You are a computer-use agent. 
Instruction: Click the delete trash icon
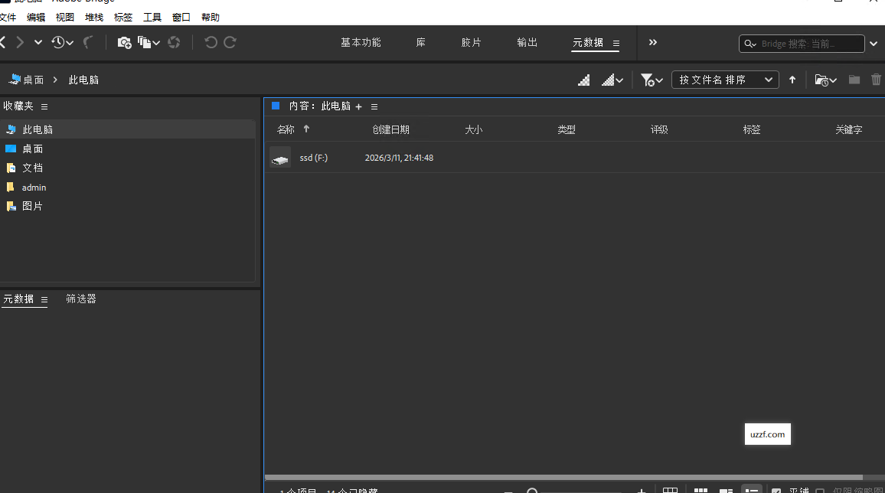click(876, 79)
